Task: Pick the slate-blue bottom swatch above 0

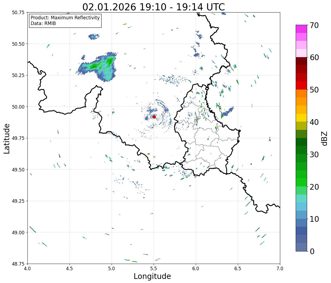Action: coord(301,247)
